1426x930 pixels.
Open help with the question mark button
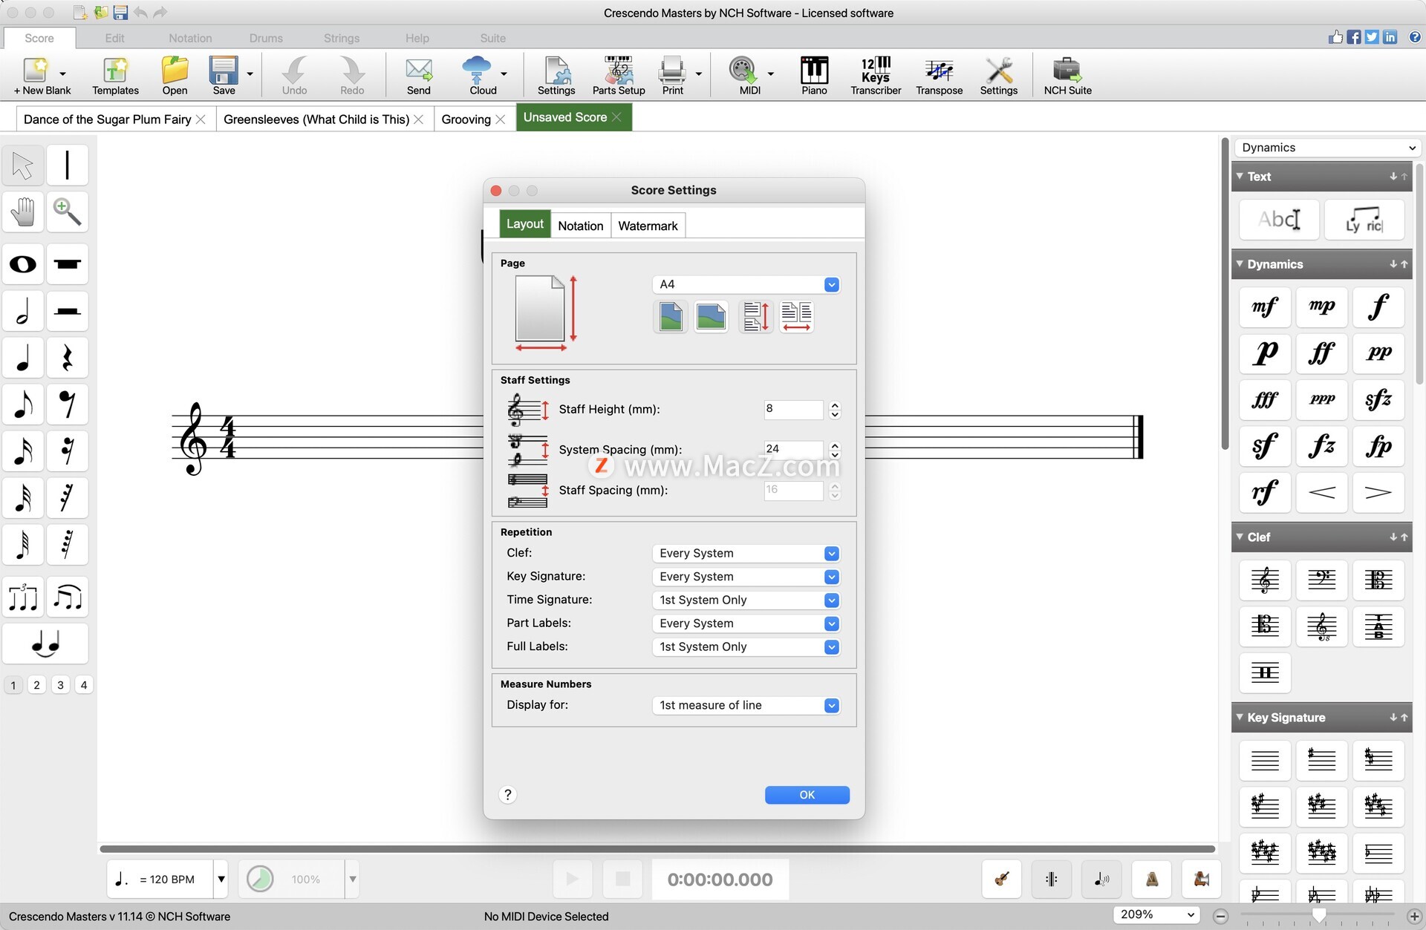[x=508, y=795]
